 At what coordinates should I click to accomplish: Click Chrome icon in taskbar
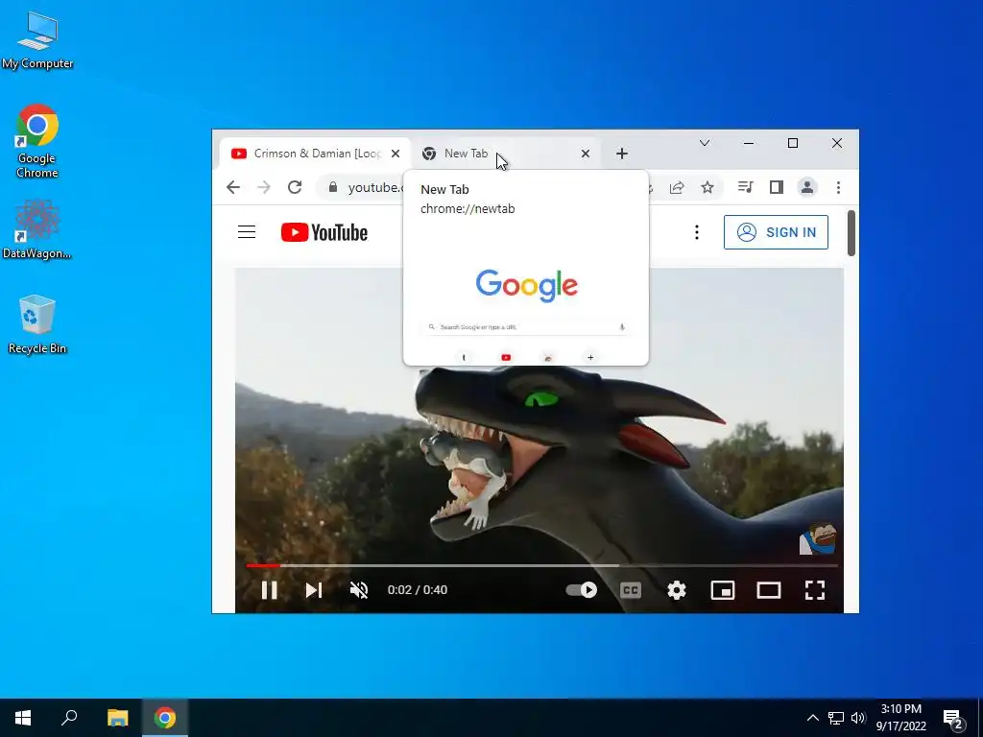165,718
